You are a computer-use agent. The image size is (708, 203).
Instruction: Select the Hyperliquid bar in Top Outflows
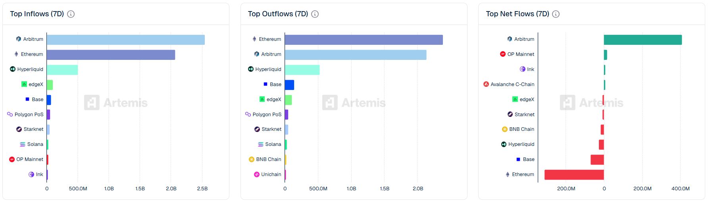coord(302,70)
